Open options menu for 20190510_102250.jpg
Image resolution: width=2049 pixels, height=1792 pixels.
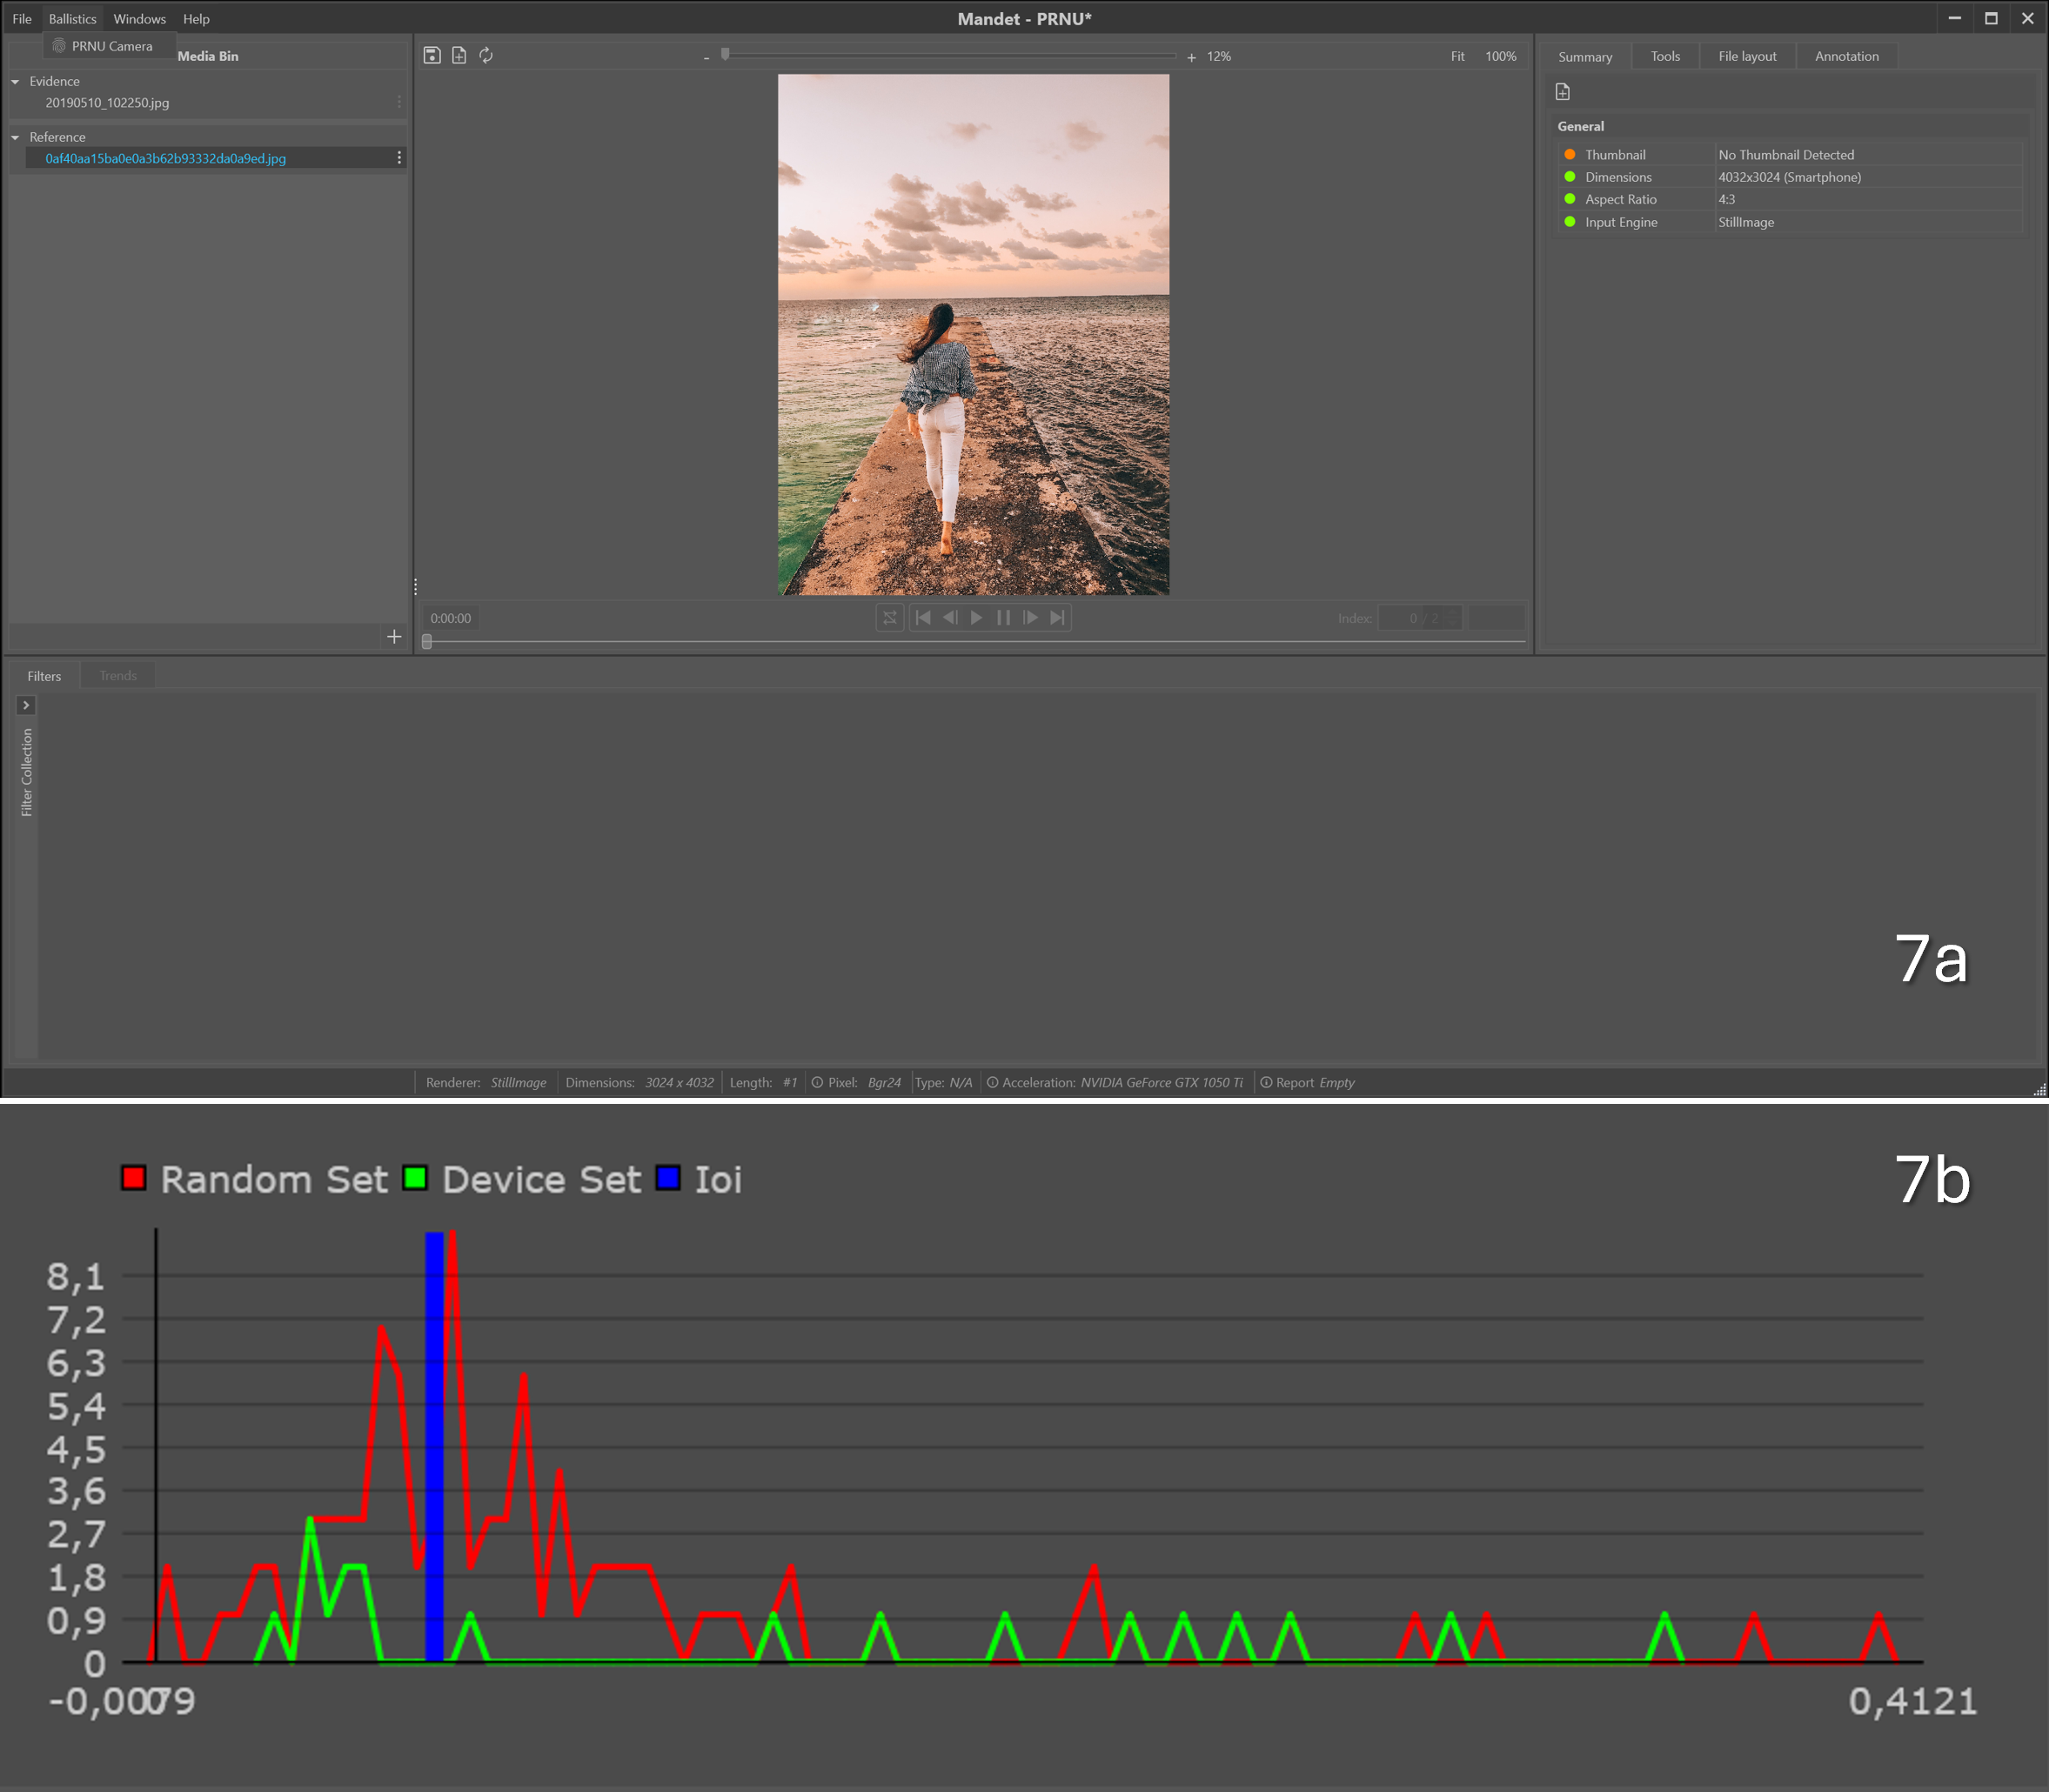[399, 102]
